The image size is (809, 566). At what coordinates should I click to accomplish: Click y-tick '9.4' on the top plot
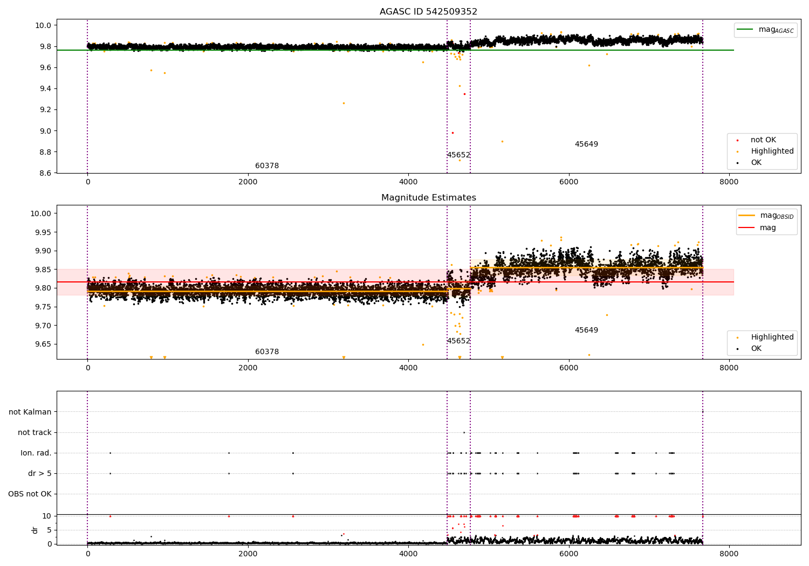click(45, 89)
